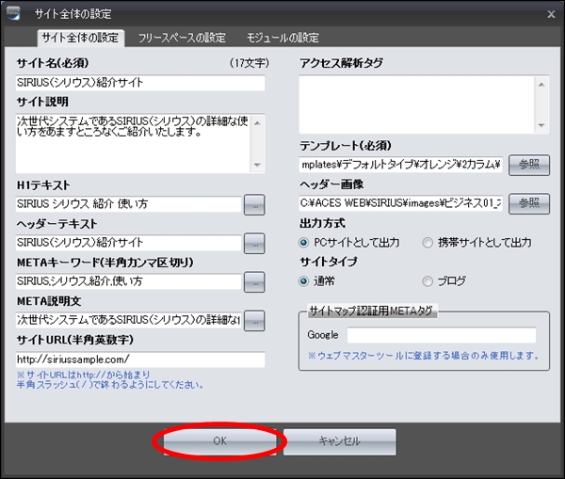The width and height of the screenshot is (565, 479).
Task: Select 携帯サイトとして出力 radio button
Action: tap(428, 243)
